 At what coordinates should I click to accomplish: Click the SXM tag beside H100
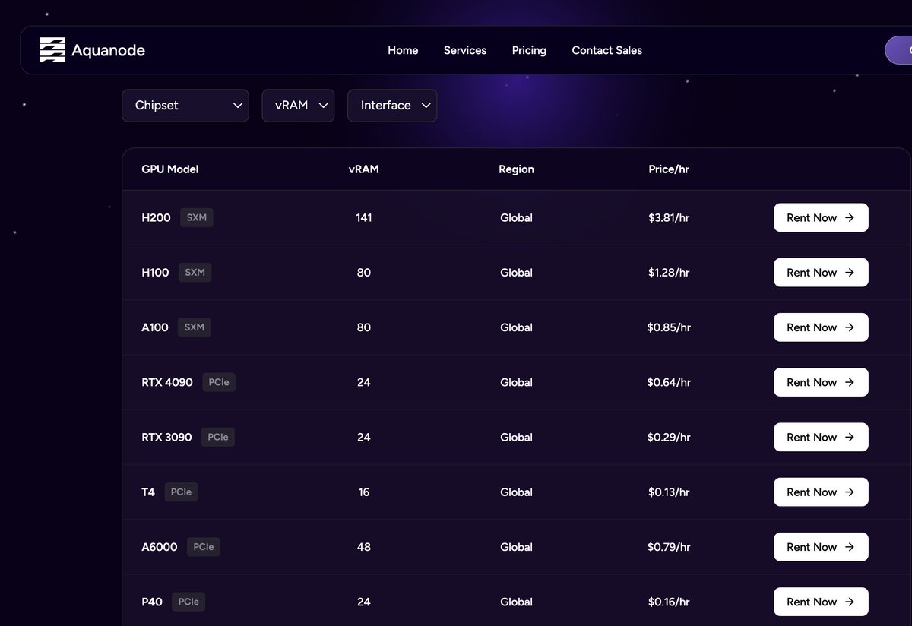[195, 273]
